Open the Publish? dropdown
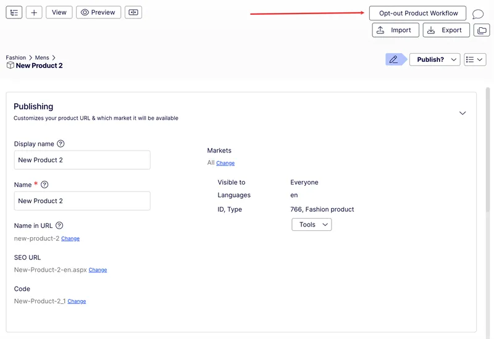 (x=435, y=59)
